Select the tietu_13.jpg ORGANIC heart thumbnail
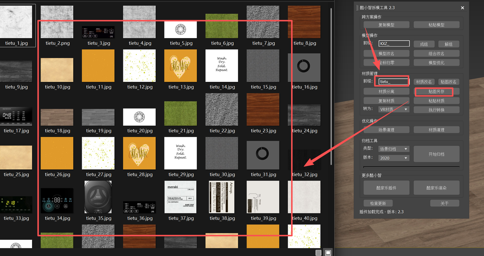The width and height of the screenshot is (484, 256). coord(180,66)
